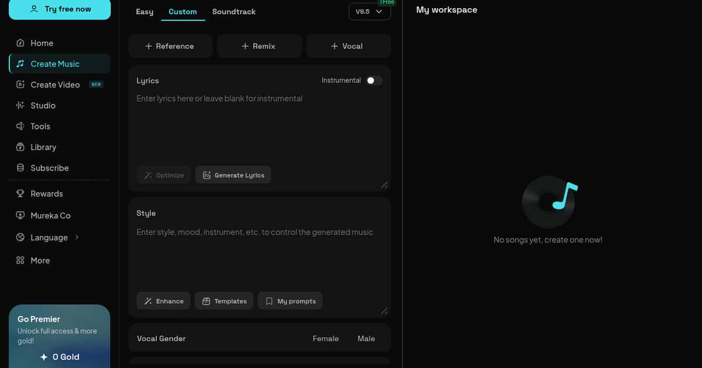Open the Templates style list
Viewport: 702px width, 368px height.
(x=224, y=301)
